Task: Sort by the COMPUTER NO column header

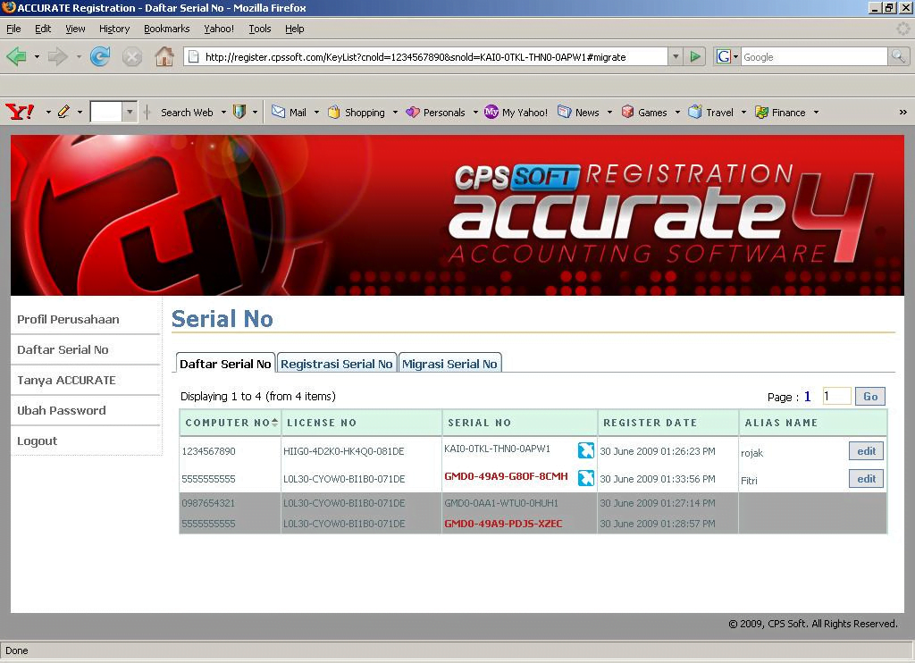Action: click(x=231, y=423)
